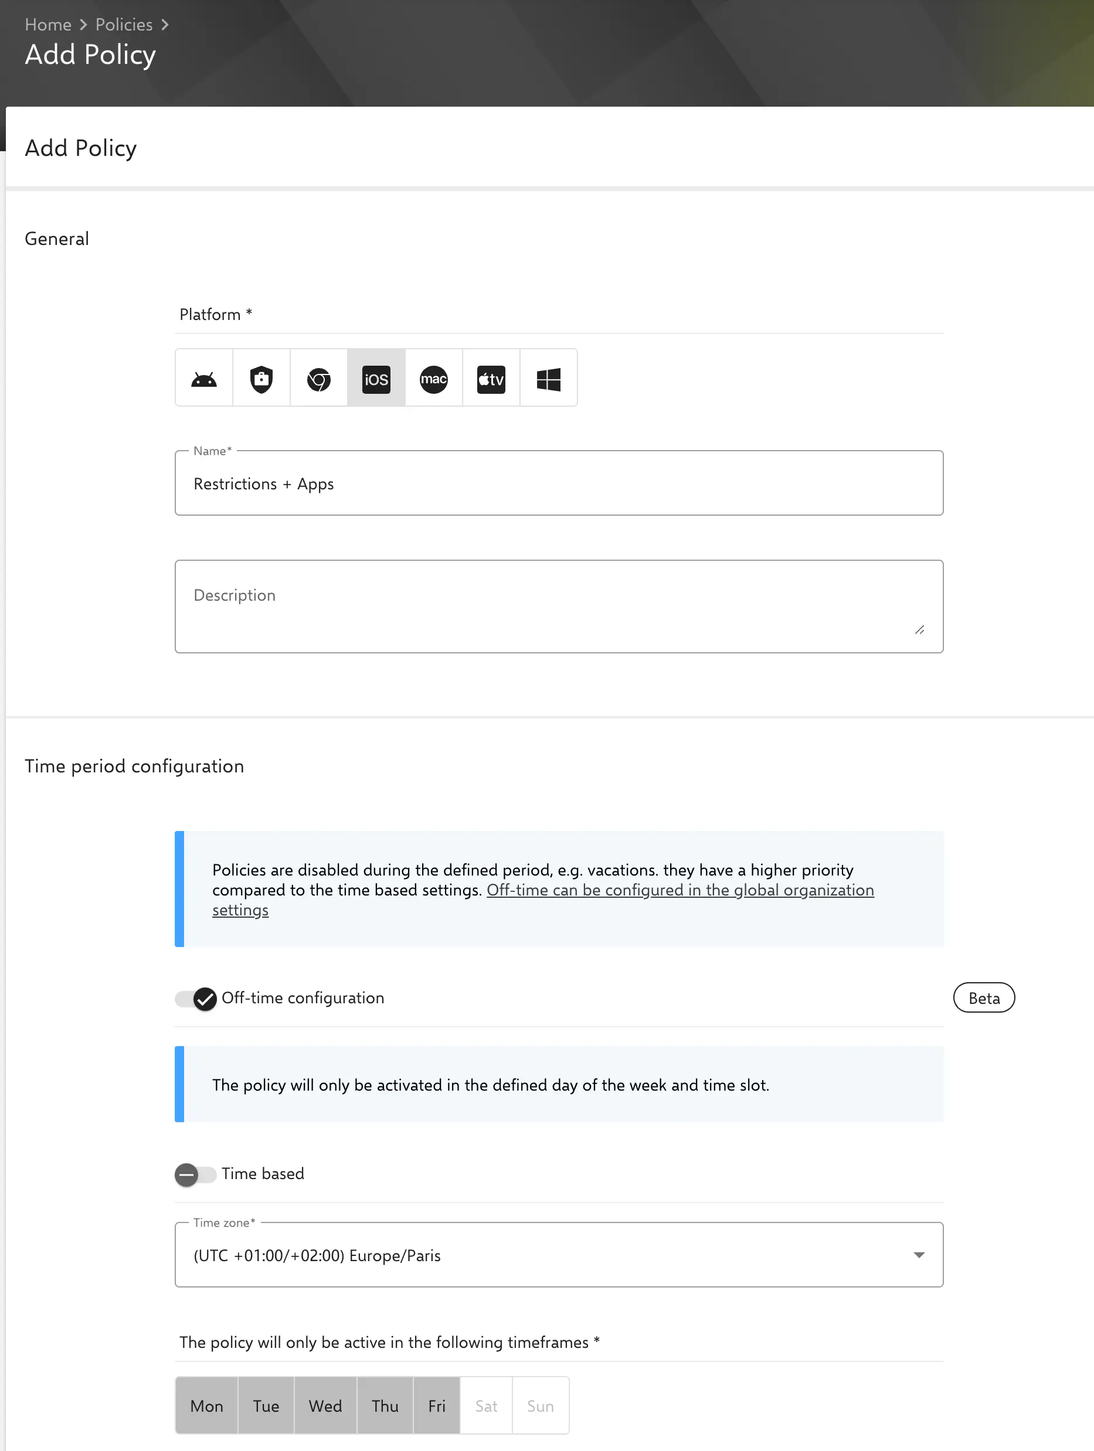The height and width of the screenshot is (1451, 1094).
Task: Click the Platform * label
Action: coord(216,314)
